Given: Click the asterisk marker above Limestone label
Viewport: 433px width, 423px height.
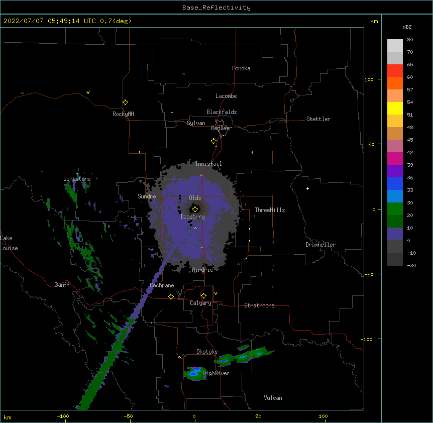Looking at the screenshot, I should (x=77, y=174).
